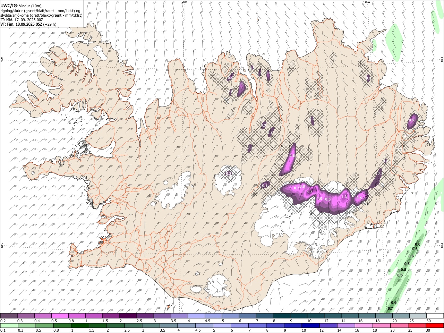Pick dark purple 2 swatch in upper legend
Screen dimensions: 444x333
(x=128, y=316)
